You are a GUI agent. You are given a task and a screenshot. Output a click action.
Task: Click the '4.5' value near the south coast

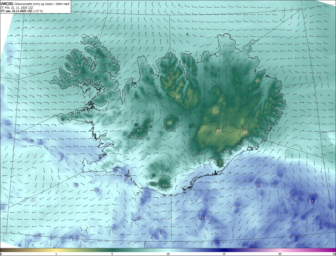coord(165,185)
